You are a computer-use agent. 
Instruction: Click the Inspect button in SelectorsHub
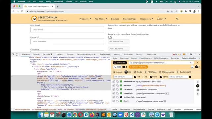(118, 72)
